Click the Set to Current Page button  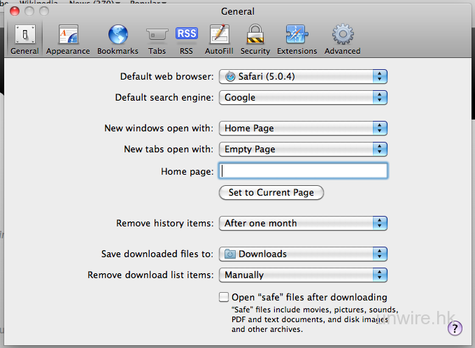(x=271, y=193)
